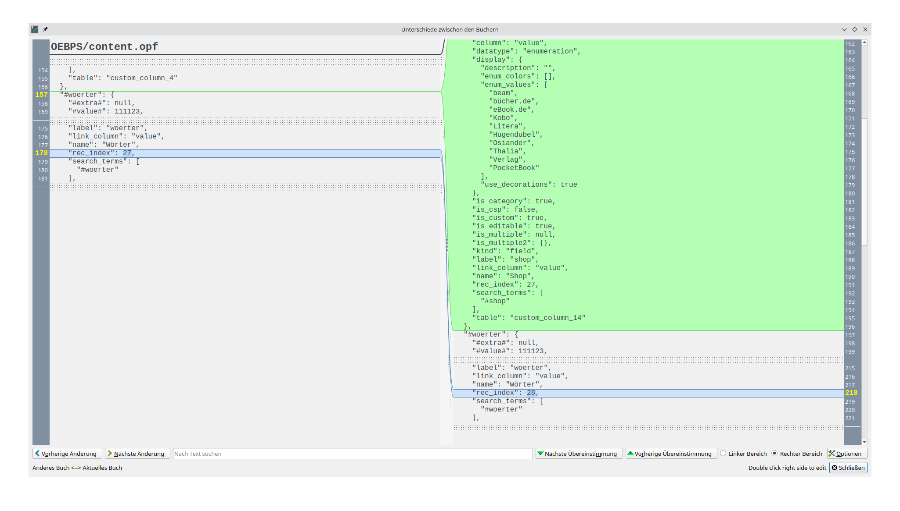Click the minimize chevron in the title bar
The width and height of the screenshot is (900, 511).
tap(844, 29)
